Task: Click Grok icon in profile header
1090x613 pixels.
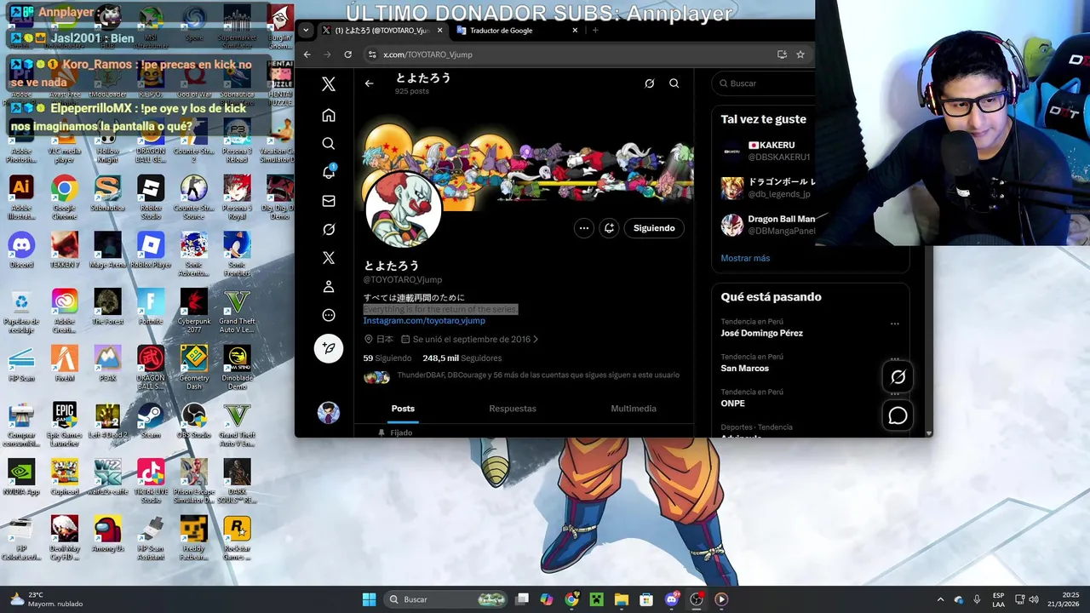Action: point(649,83)
